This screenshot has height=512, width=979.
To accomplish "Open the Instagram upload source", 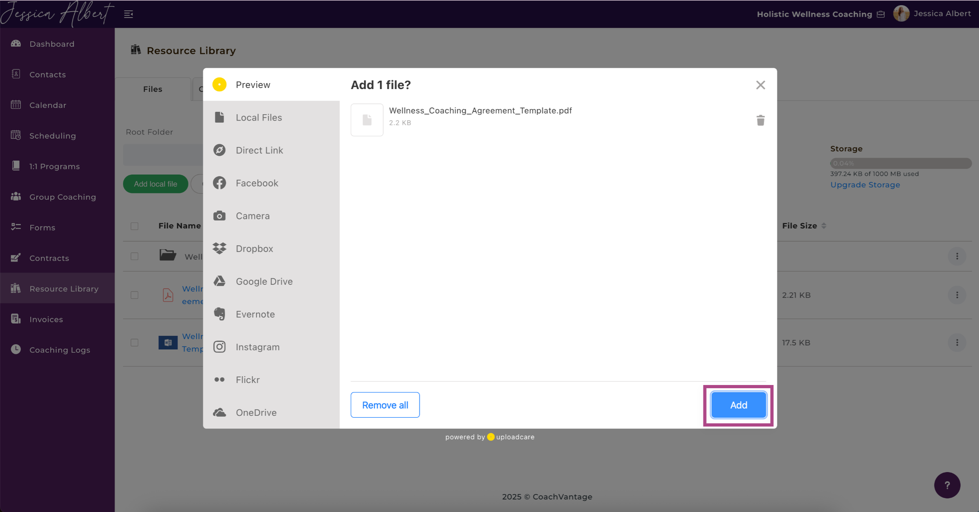I will tap(257, 347).
